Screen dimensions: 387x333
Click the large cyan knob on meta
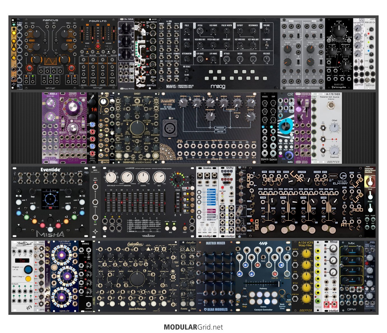pos(286,126)
